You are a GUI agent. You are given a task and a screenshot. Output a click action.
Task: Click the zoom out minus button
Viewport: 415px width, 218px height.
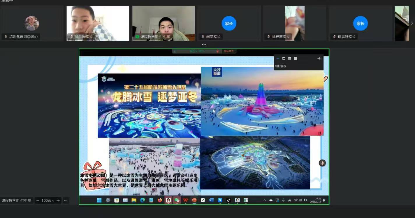[x=38, y=201]
